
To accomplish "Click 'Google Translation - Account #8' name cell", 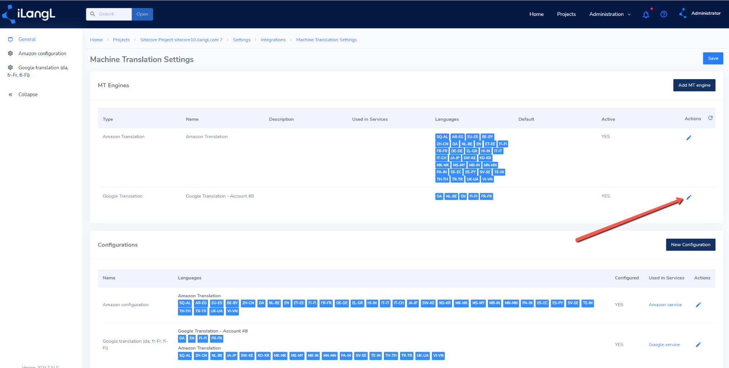I will point(220,196).
